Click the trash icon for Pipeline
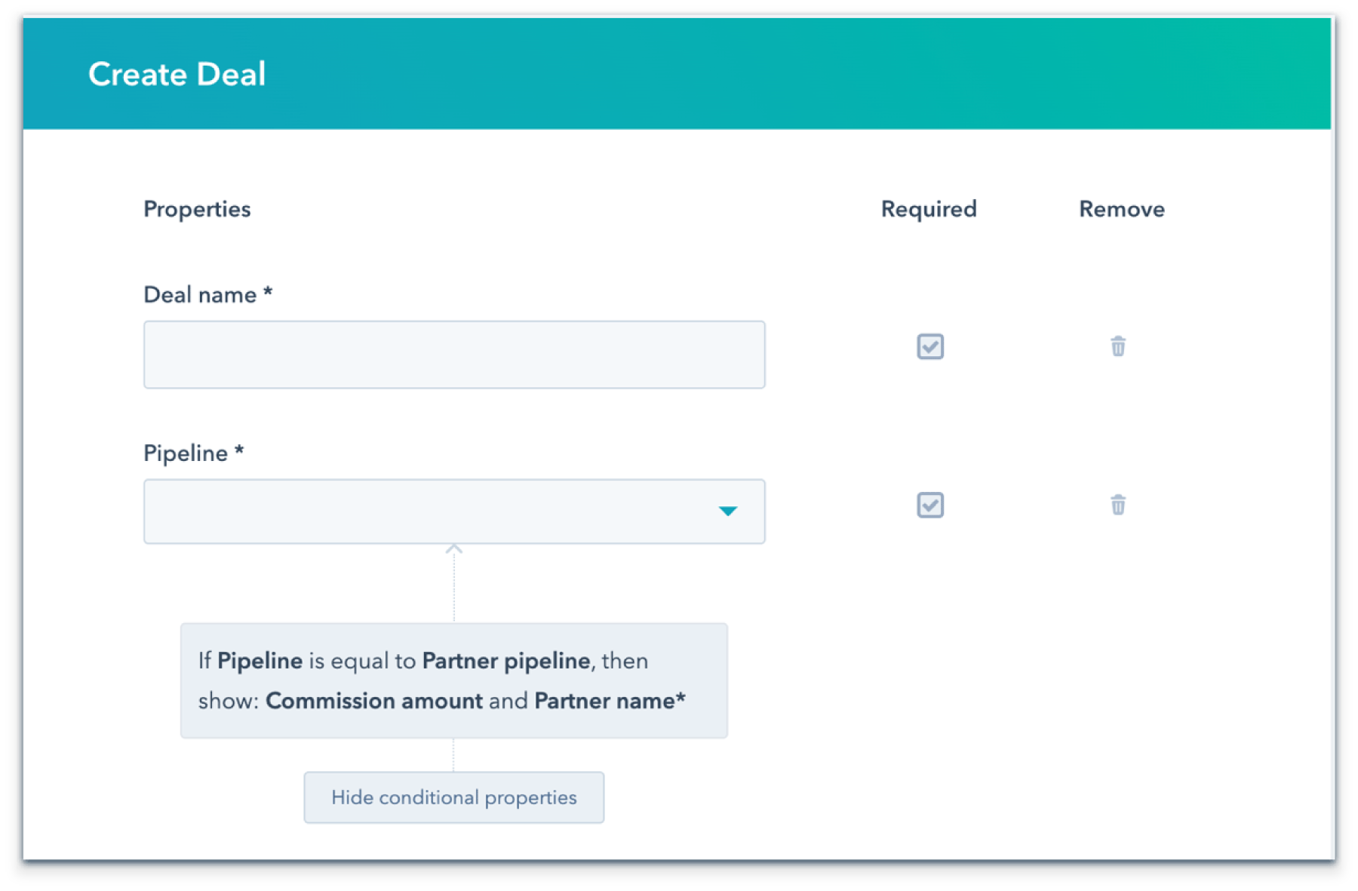The height and width of the screenshot is (891, 1358). [x=1117, y=505]
